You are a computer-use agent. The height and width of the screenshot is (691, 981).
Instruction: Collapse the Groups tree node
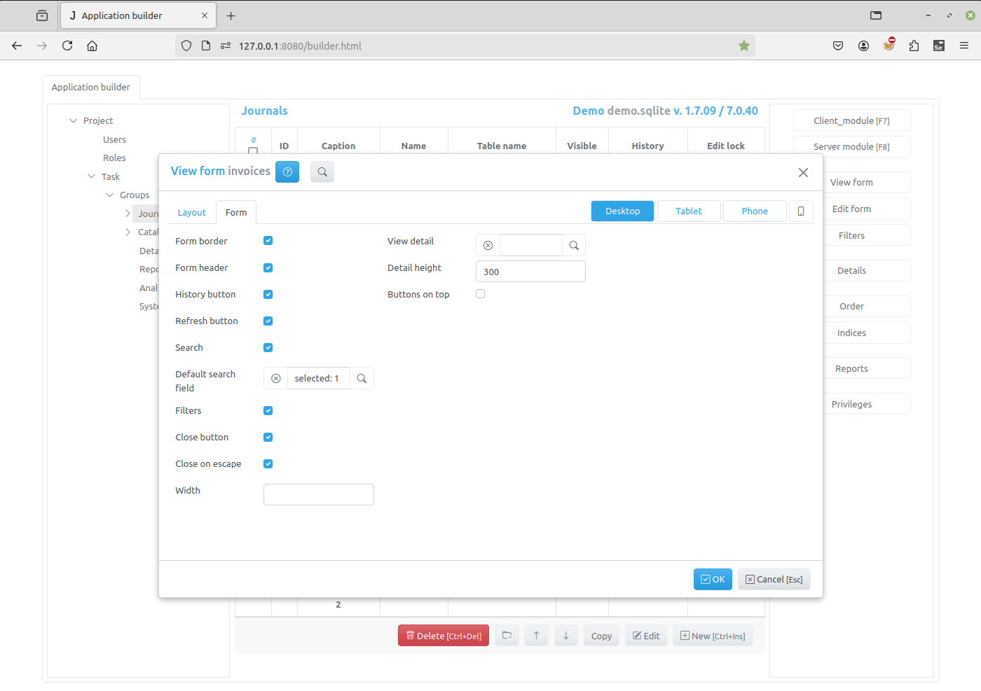(109, 195)
